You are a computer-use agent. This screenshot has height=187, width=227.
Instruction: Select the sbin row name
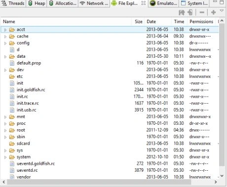[x=21, y=137]
